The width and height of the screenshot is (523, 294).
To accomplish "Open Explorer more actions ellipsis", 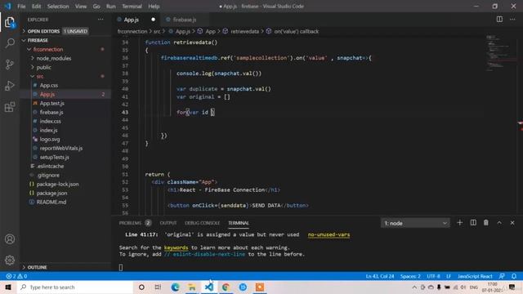I will [101, 20].
